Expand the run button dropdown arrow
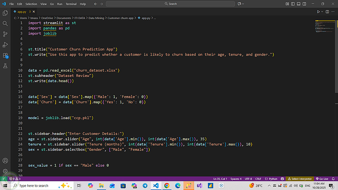The image size is (338, 190). tap(322, 11)
